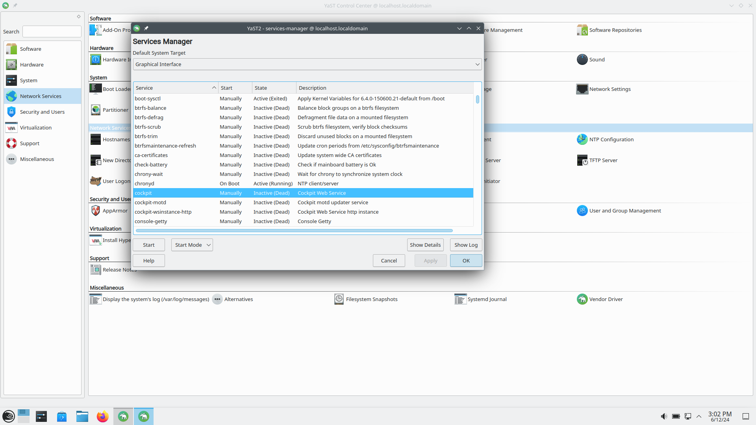
Task: Launch Firefox from the taskbar
Action: click(103, 416)
